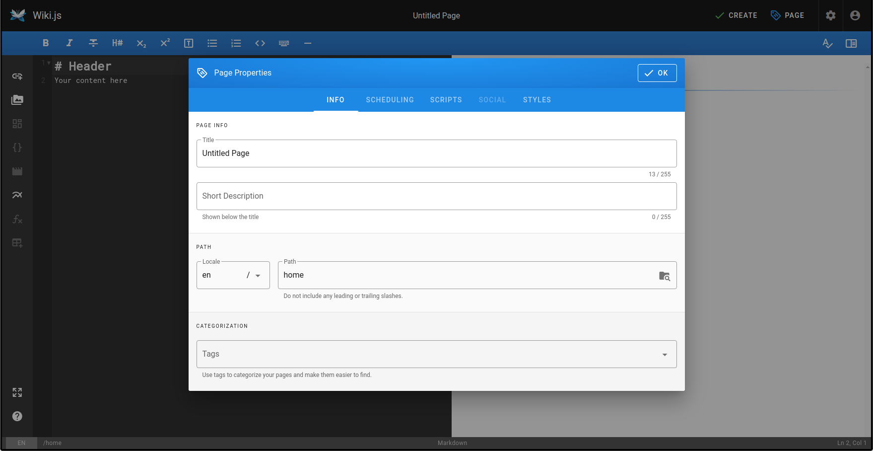Click into the Short Description field
The width and height of the screenshot is (873, 451).
coord(436,196)
